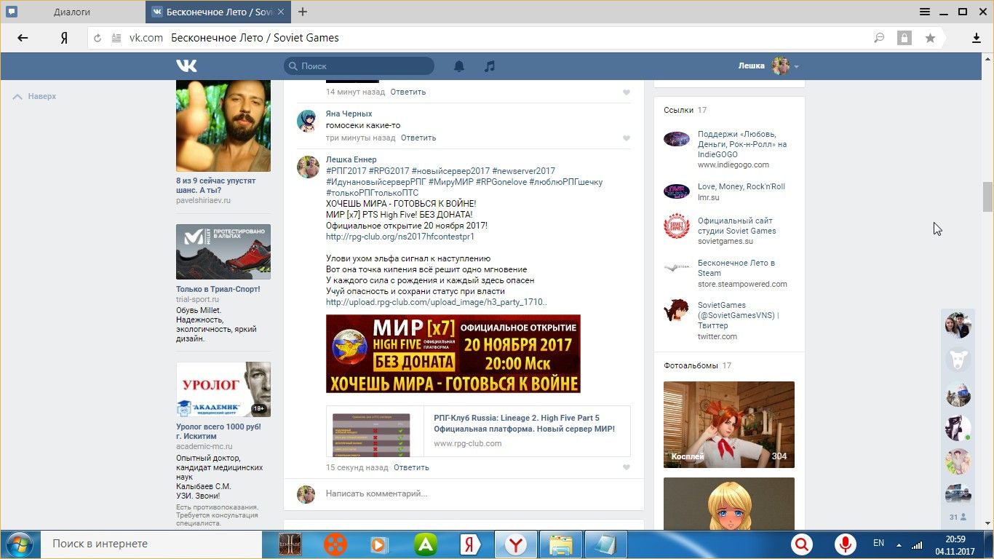Click the magnifier icon in the address bar

pos(879,38)
